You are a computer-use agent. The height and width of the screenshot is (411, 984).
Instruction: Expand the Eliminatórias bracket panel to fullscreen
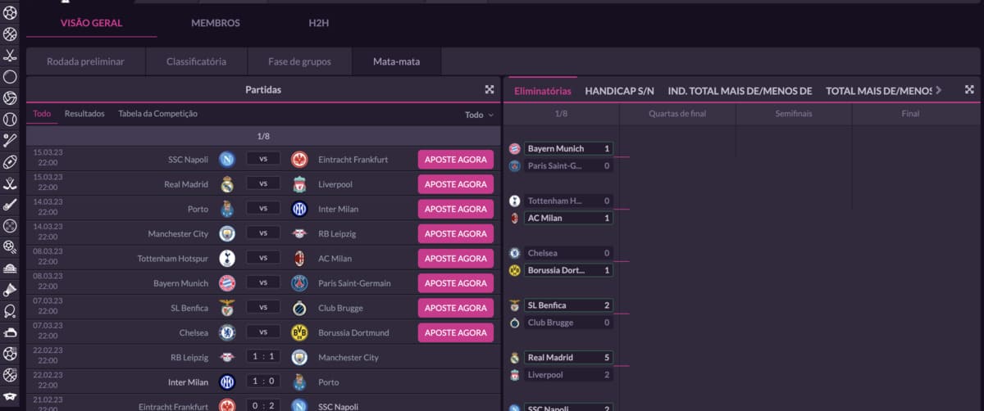coord(969,90)
